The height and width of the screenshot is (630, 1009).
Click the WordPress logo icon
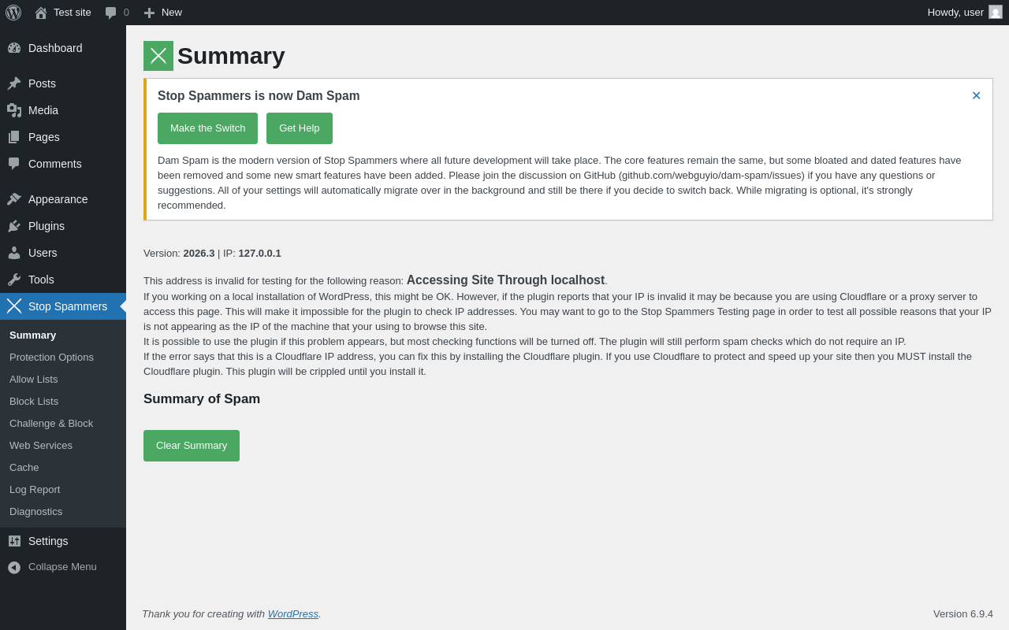click(13, 13)
